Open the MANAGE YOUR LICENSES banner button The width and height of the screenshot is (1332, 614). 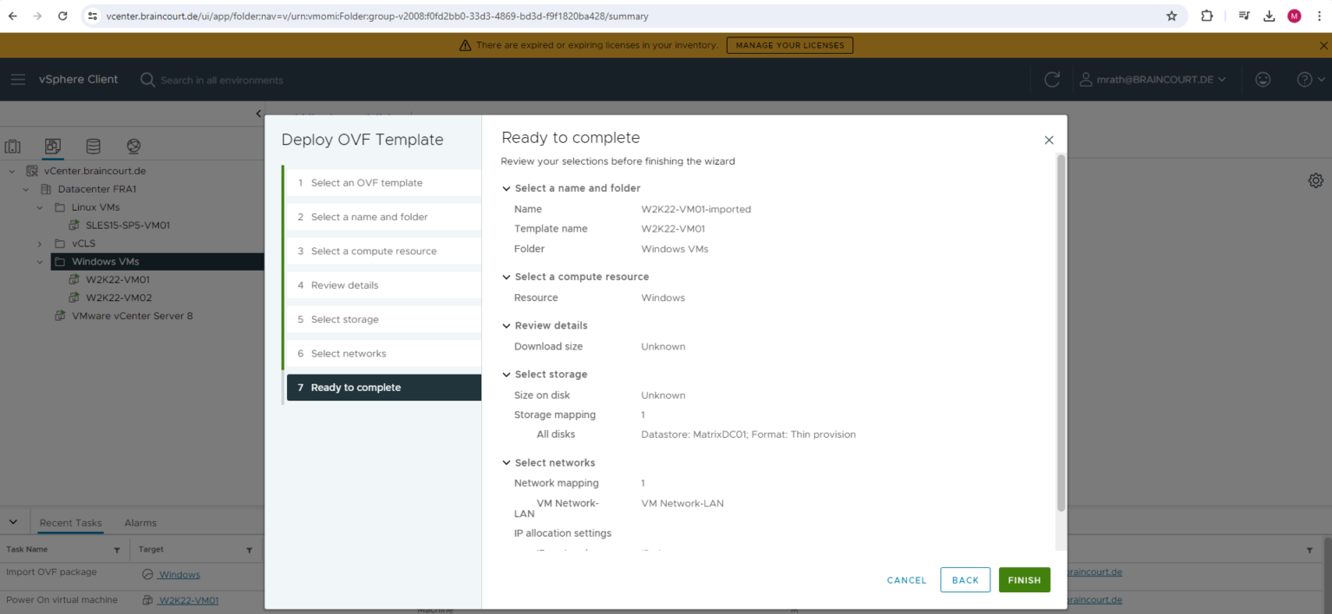click(789, 44)
